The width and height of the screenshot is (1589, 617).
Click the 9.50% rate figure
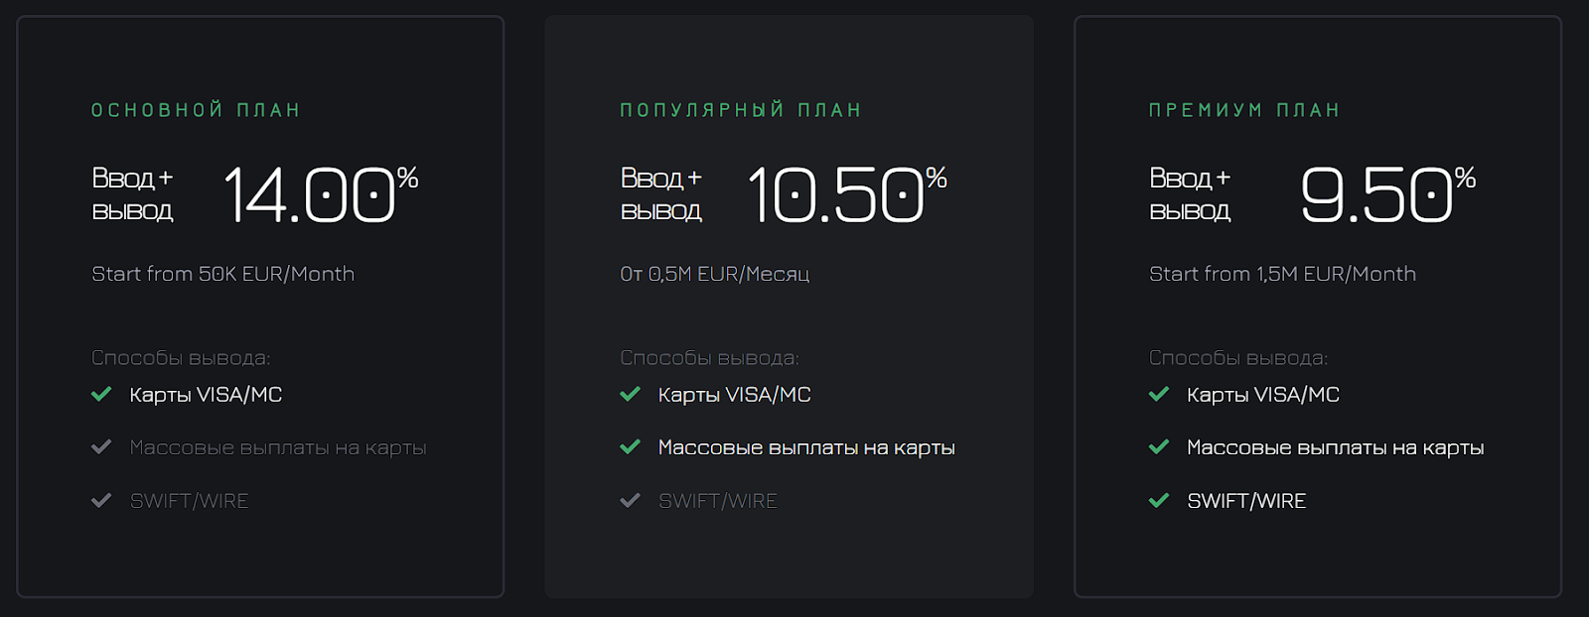(x=1386, y=194)
